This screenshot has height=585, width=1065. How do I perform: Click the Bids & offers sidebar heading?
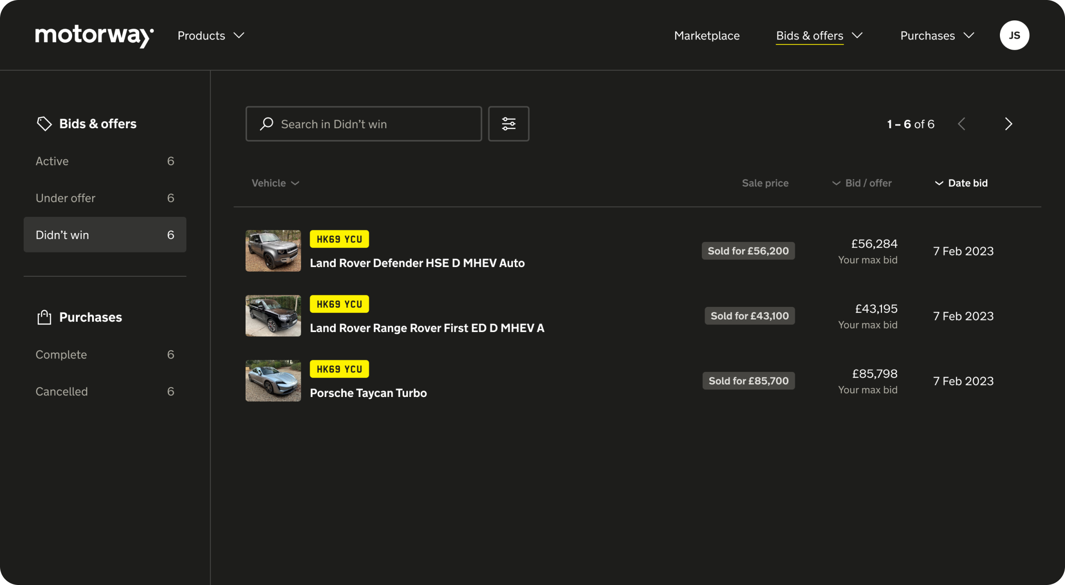(98, 123)
